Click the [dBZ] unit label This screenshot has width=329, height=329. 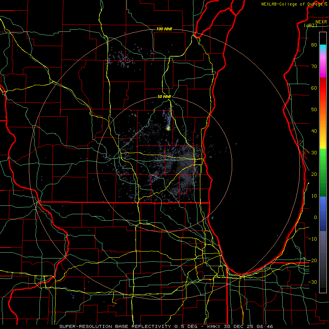[310, 25]
